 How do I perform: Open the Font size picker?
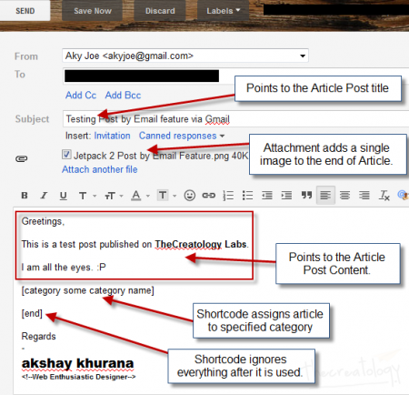(x=110, y=196)
